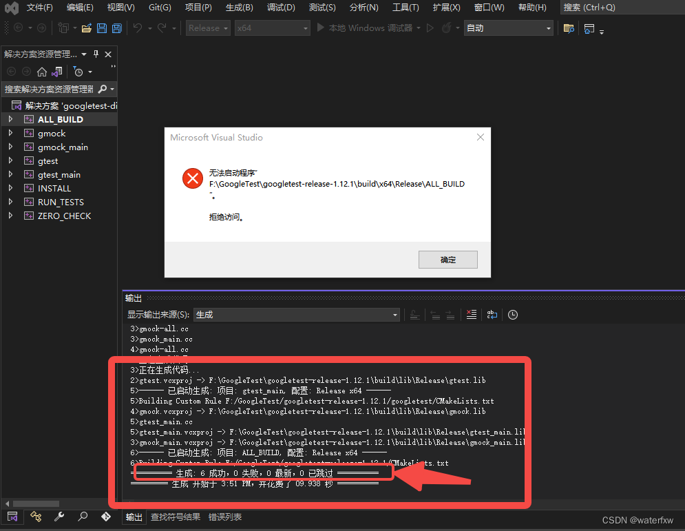685x531 pixels.
Task: Click the undo arrow icon
Action: click(138, 28)
